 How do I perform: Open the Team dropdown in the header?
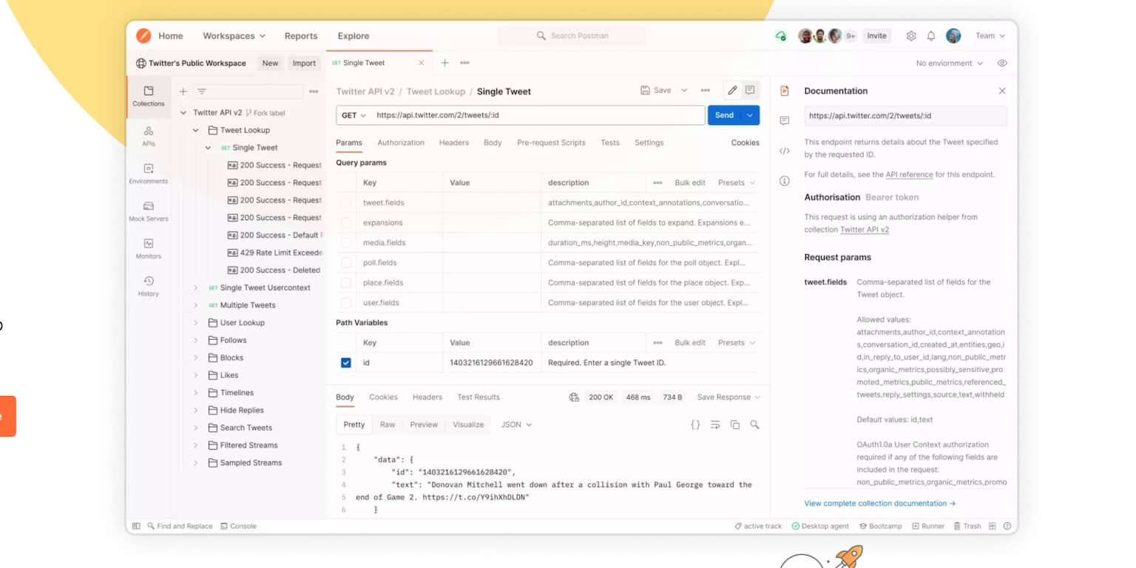point(990,35)
